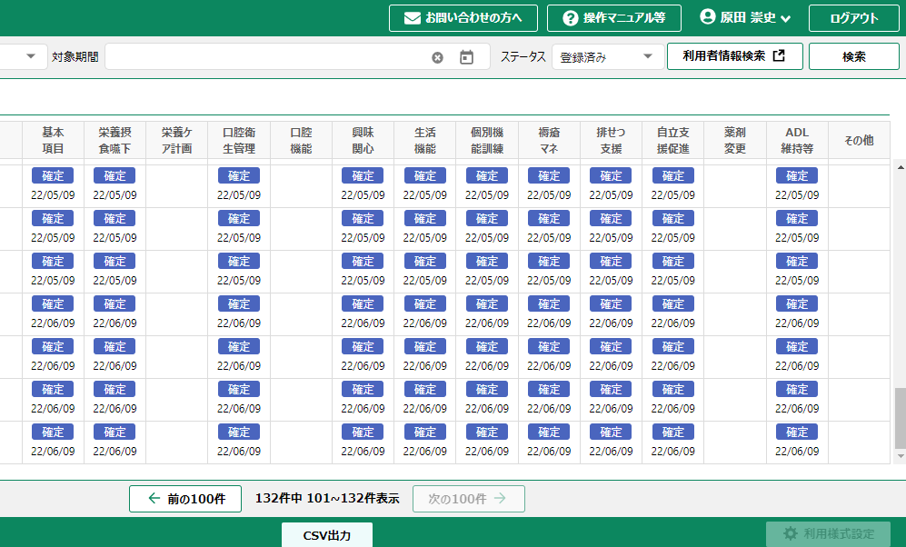The width and height of the screenshot is (906, 547).
Task: Click the vertical scrollbar up arrow
Action: [900, 167]
